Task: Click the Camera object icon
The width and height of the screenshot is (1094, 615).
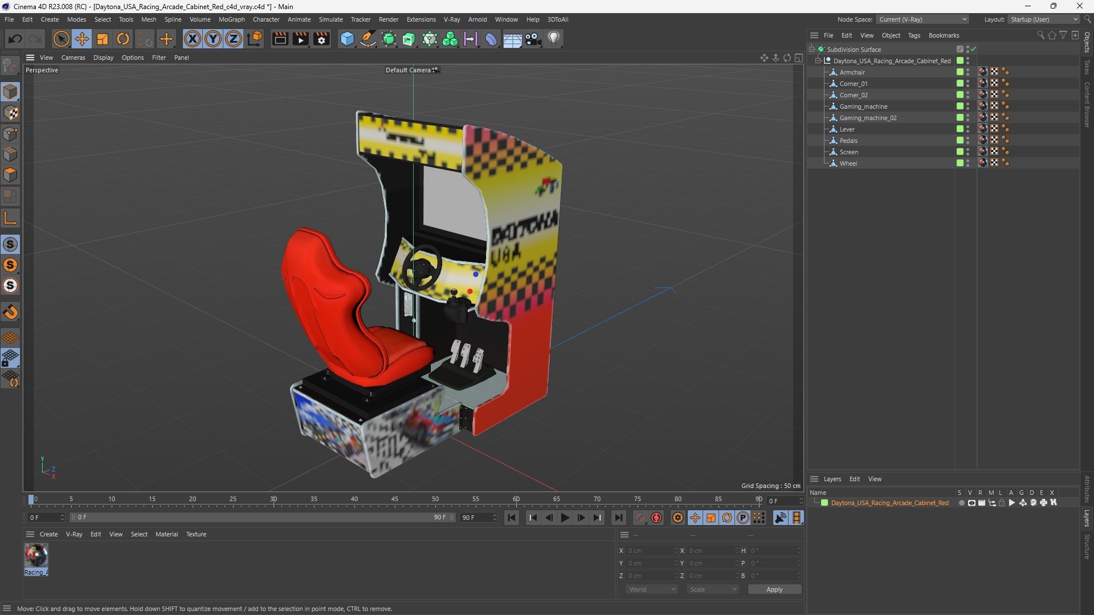Action: pyautogui.click(x=533, y=39)
